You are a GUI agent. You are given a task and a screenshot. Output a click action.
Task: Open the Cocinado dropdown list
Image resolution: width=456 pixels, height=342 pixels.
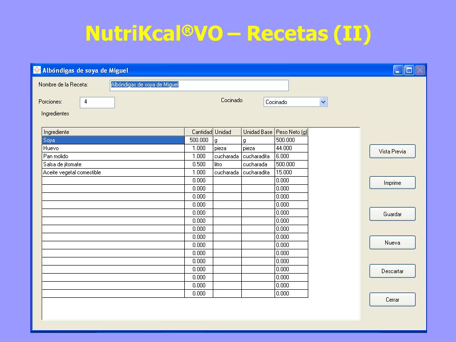tap(323, 102)
